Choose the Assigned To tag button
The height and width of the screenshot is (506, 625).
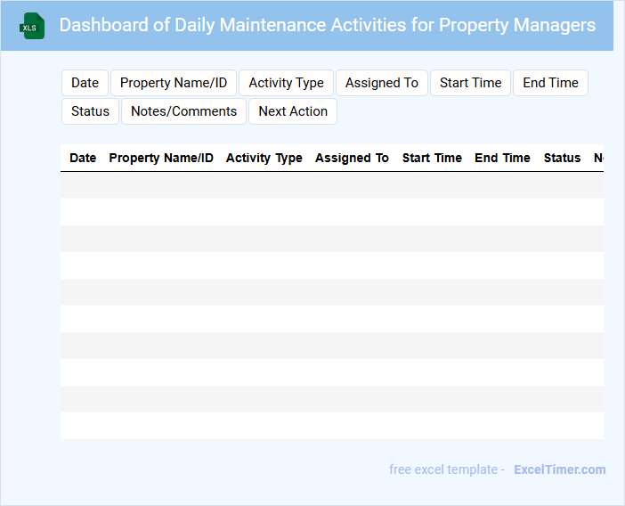381,83
